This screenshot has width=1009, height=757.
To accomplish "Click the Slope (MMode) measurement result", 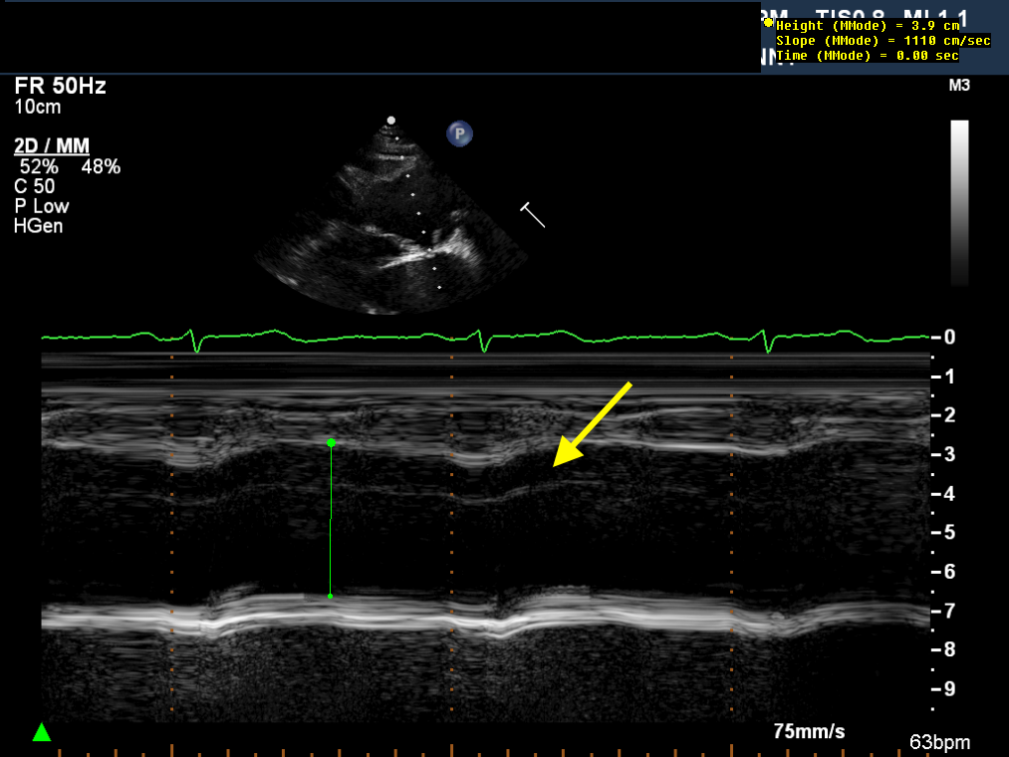I will (882, 41).
